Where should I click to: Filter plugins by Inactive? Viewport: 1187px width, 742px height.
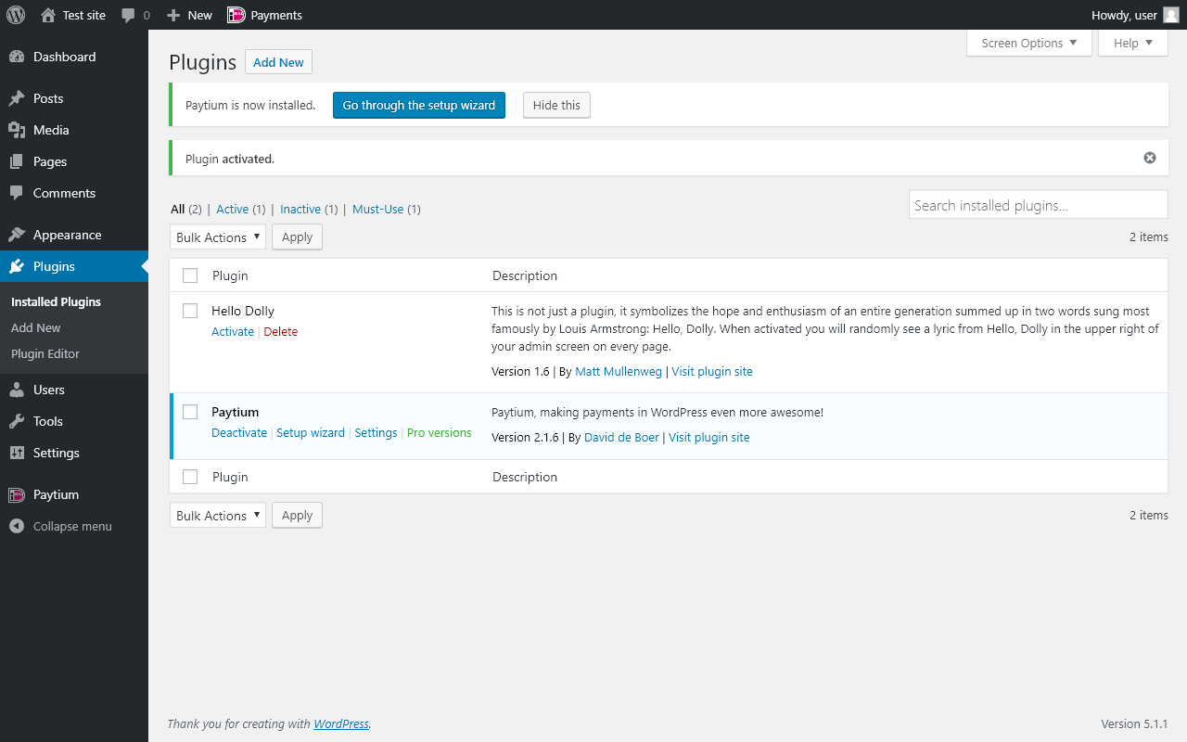[300, 210]
